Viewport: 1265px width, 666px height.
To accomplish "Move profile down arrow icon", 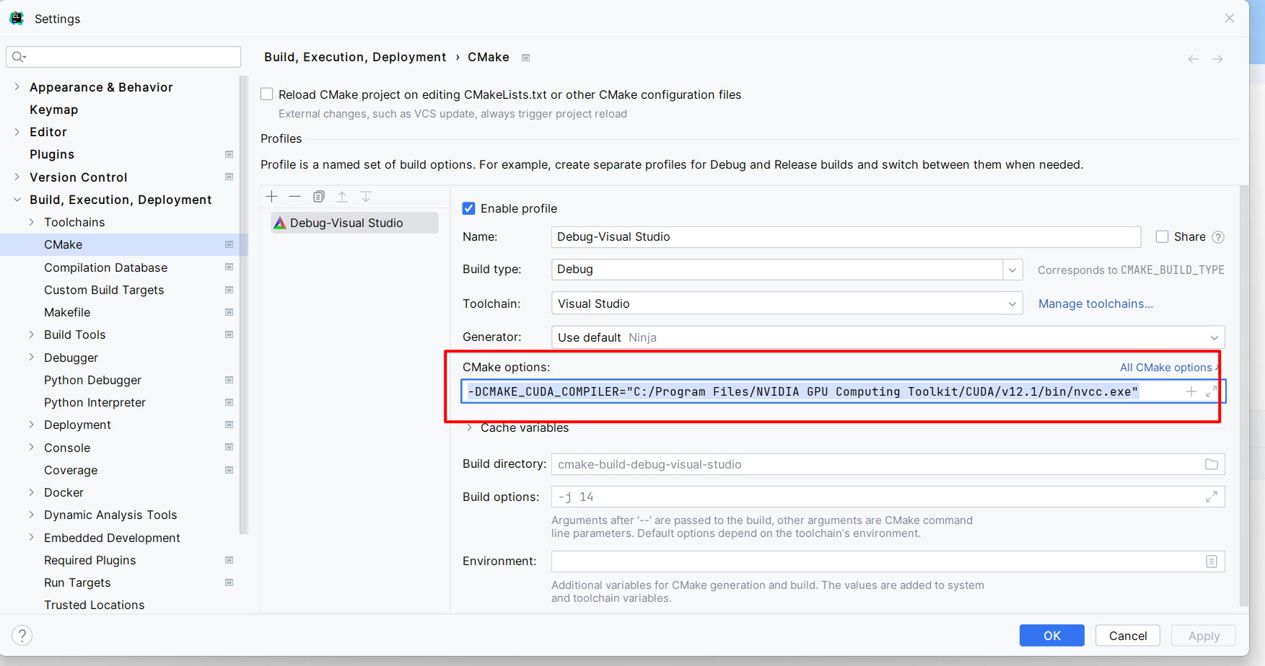I will [x=366, y=197].
